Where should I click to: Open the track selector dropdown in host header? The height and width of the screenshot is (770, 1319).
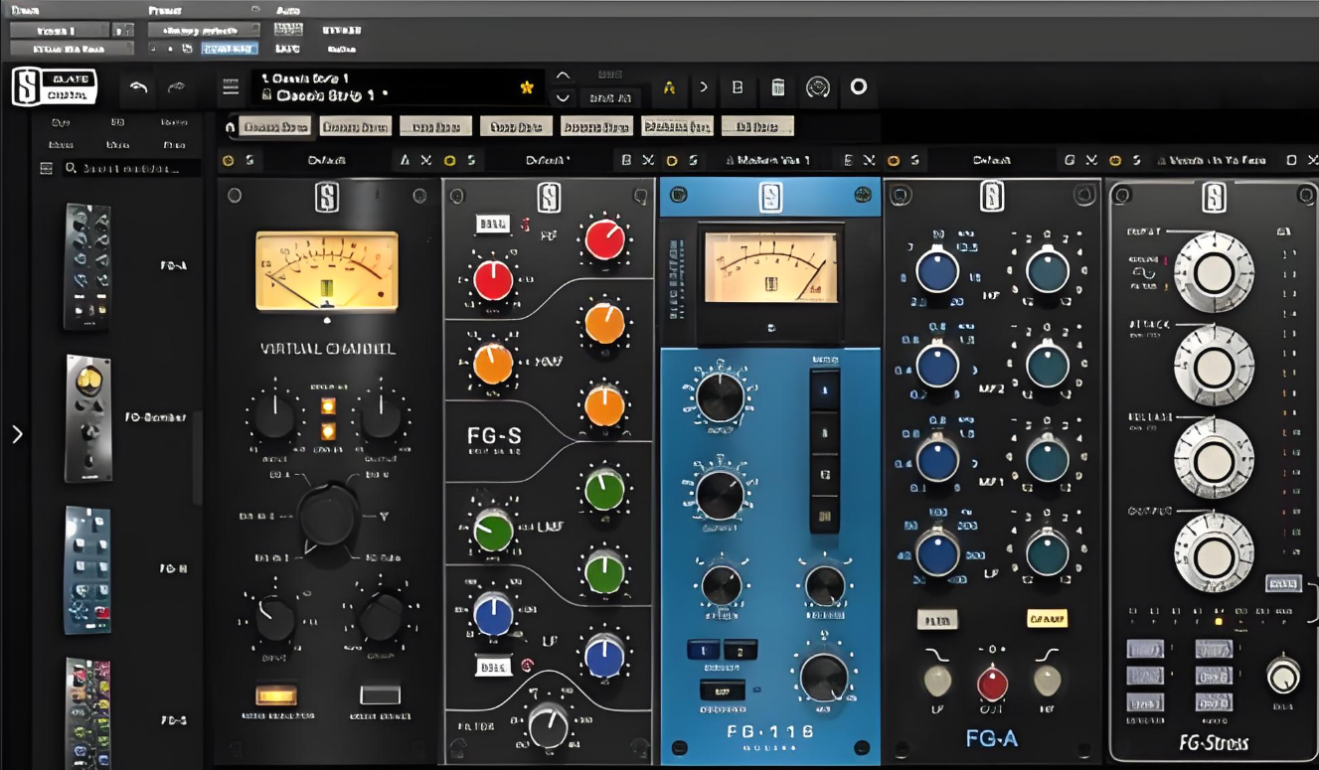click(60, 30)
